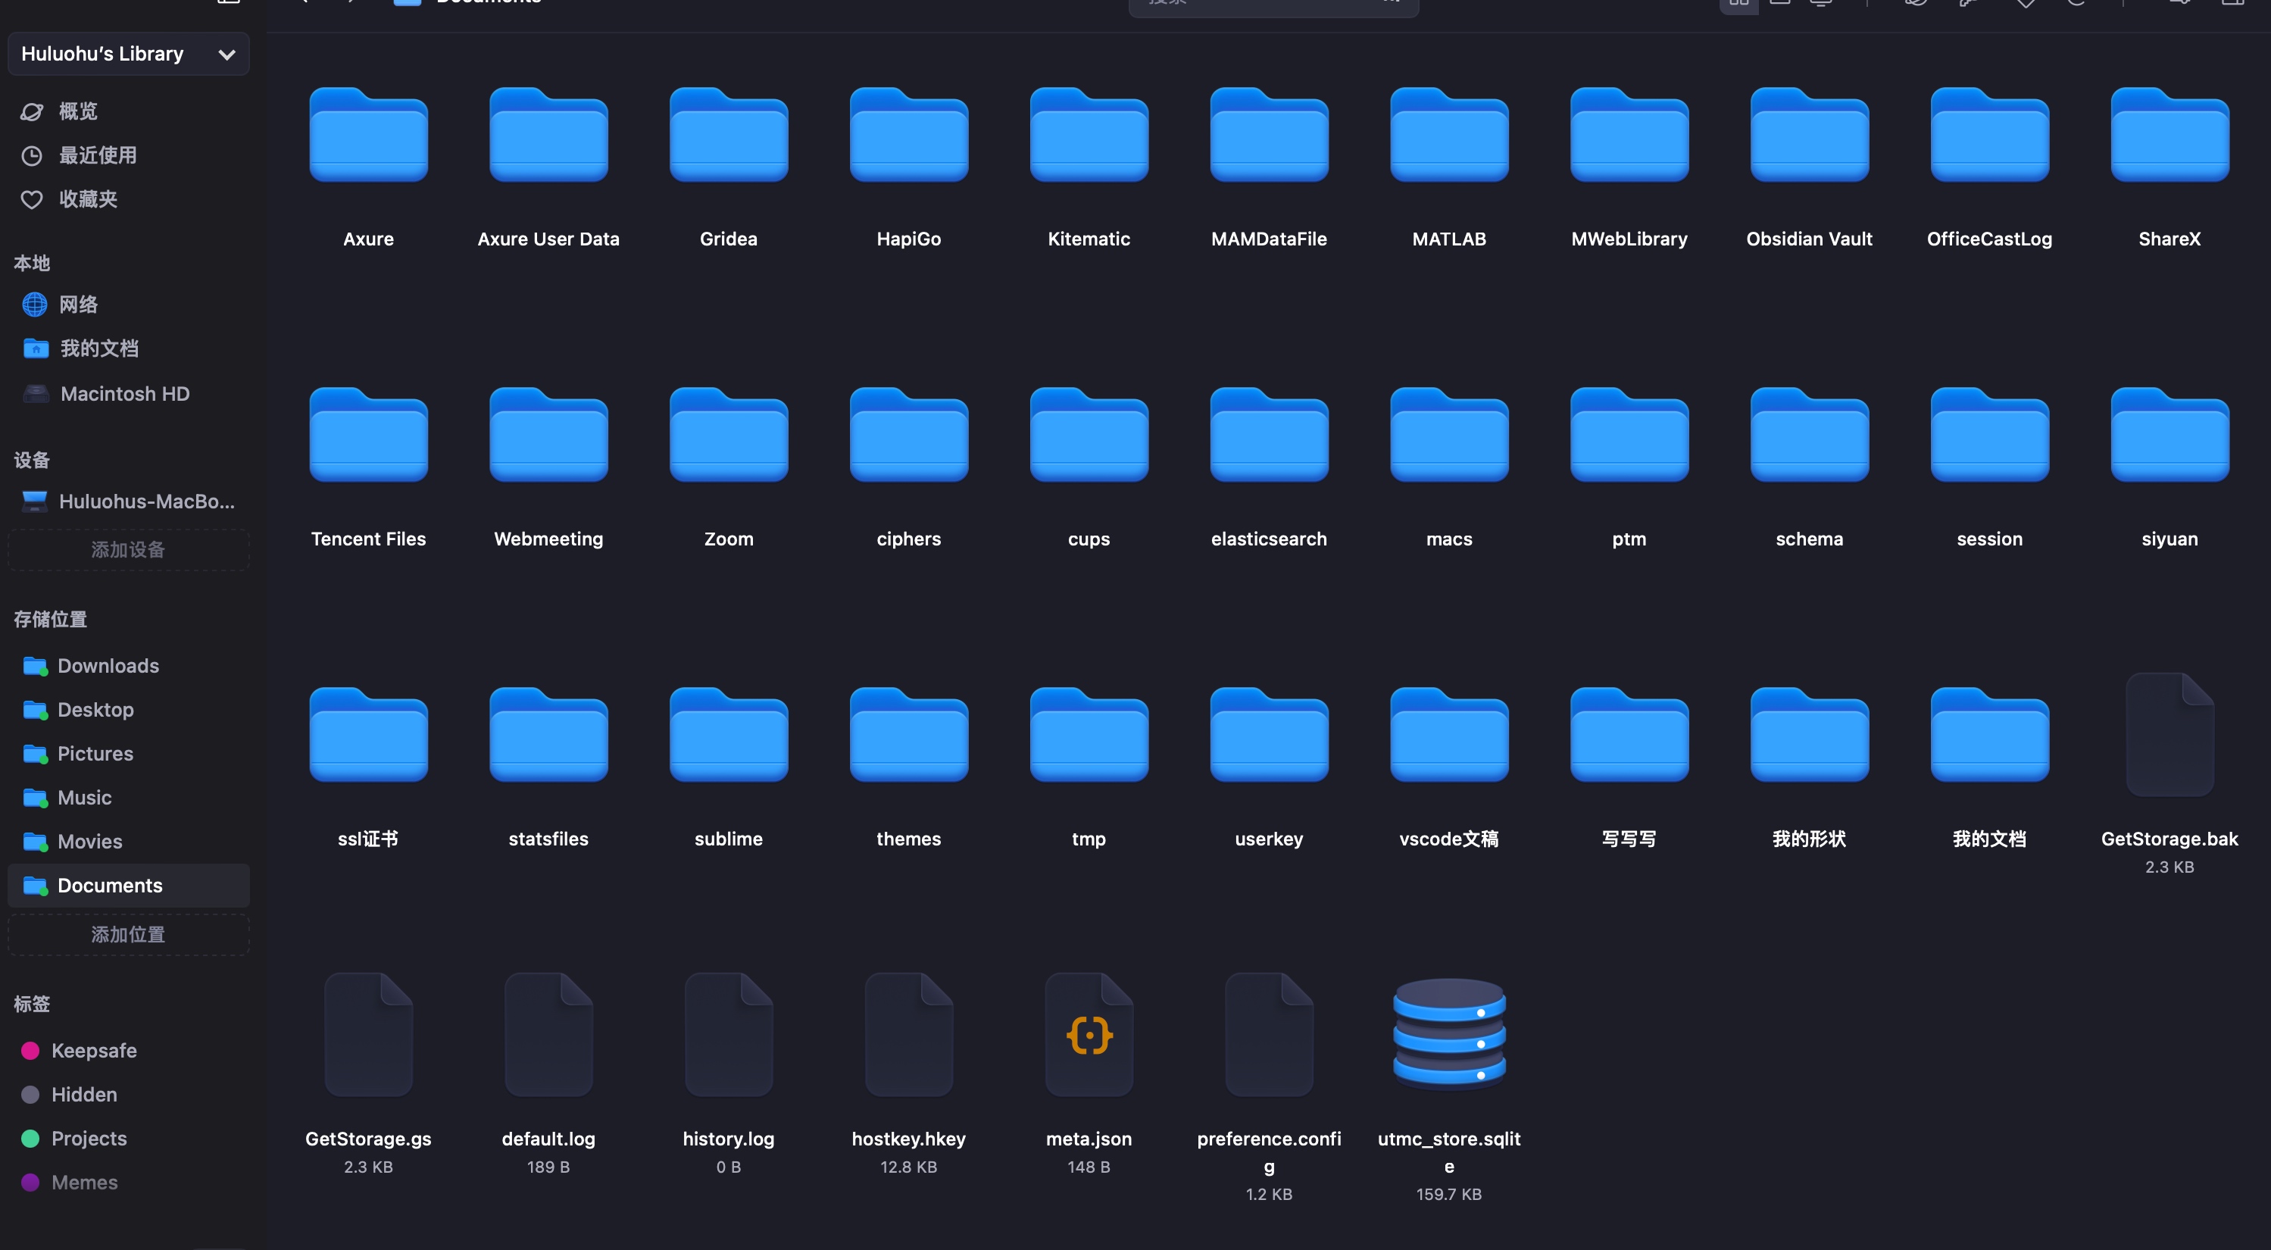Click the utmc_store.sqlite database file icon
The height and width of the screenshot is (1250, 2271).
tap(1448, 1034)
